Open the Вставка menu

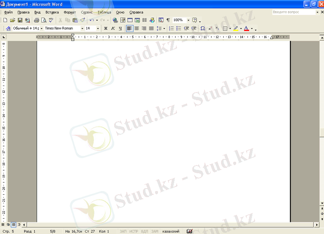pyautogui.click(x=52, y=12)
